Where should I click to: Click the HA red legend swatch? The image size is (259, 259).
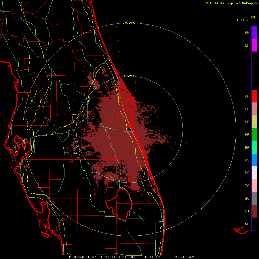click(x=254, y=96)
